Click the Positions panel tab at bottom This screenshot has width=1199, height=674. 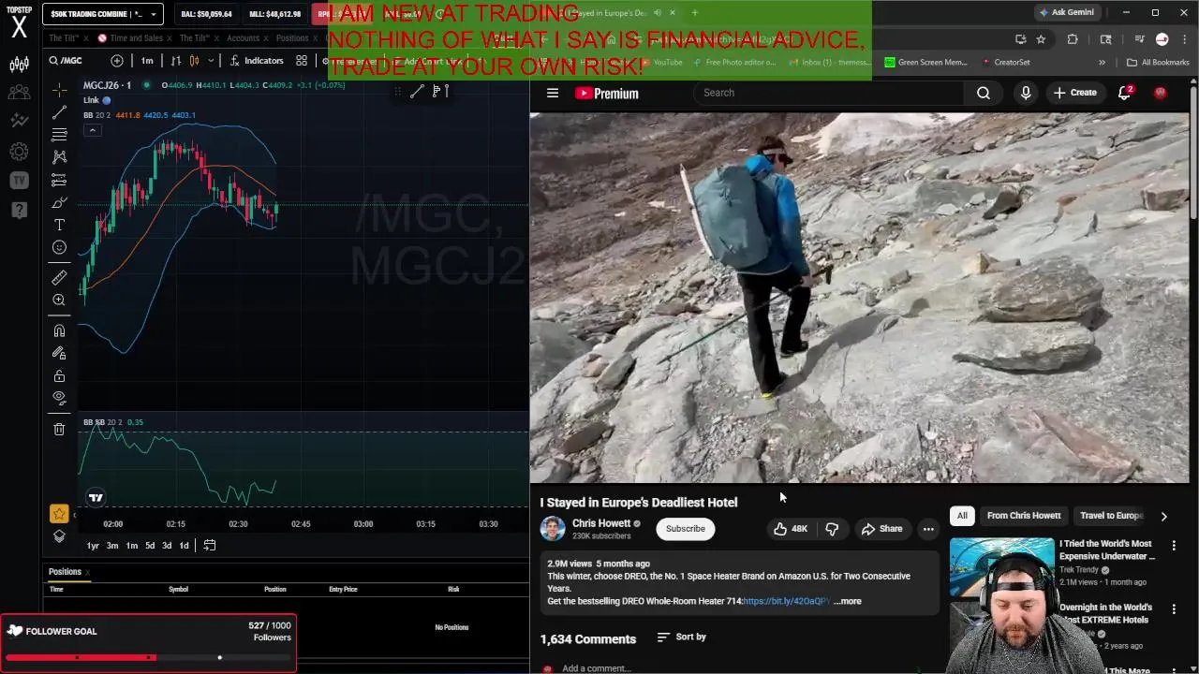click(x=65, y=572)
